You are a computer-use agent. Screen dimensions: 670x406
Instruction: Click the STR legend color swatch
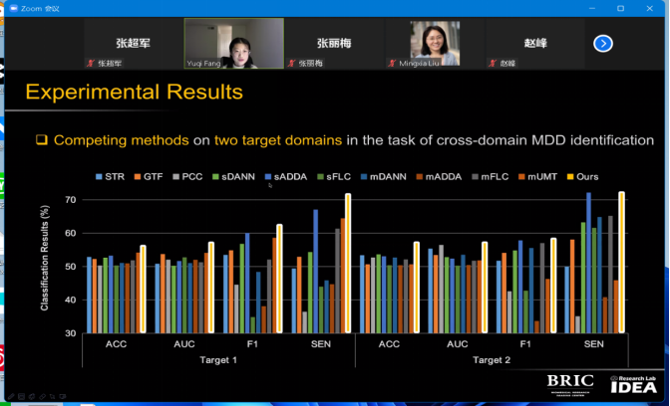[99, 176]
